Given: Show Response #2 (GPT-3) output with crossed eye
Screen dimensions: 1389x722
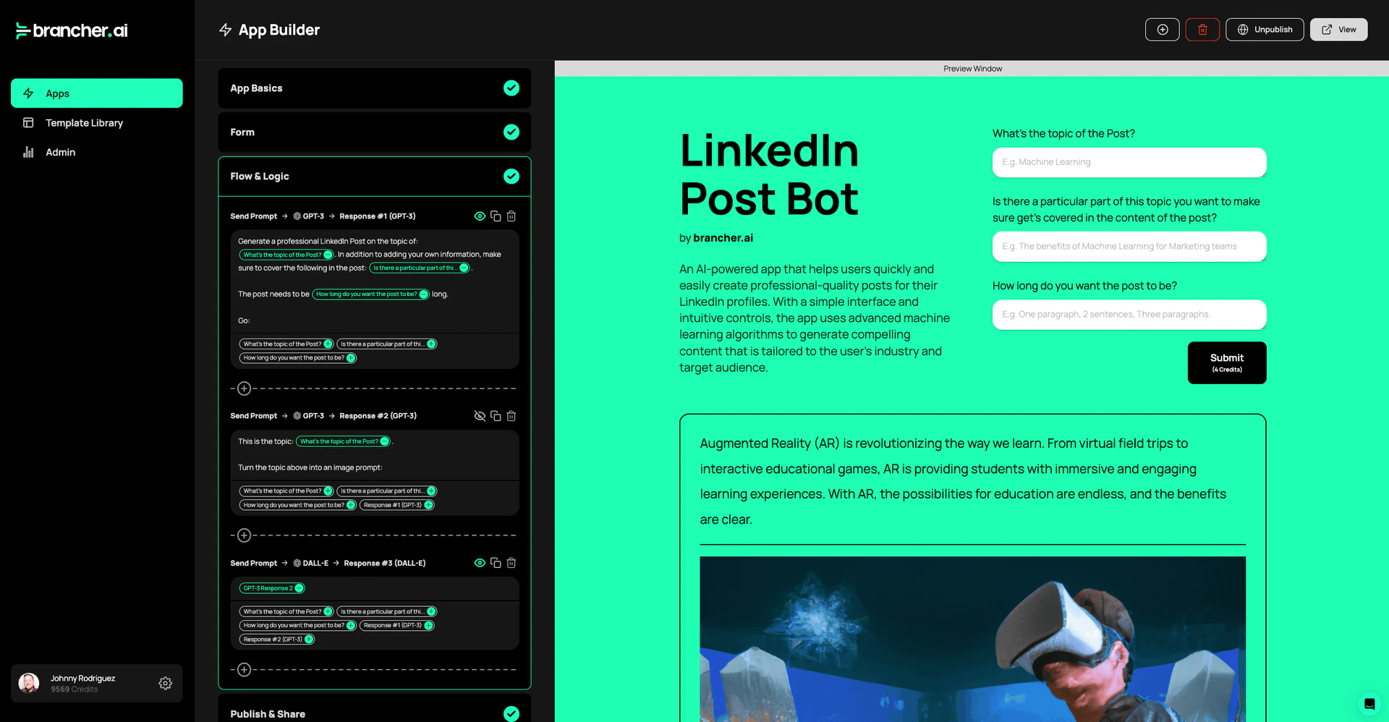Looking at the screenshot, I should 479,416.
